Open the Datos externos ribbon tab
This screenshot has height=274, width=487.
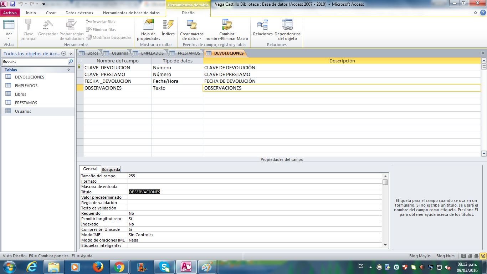pos(79,13)
